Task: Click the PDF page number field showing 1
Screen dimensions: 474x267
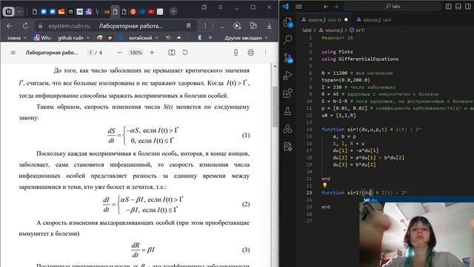Action: coord(90,53)
